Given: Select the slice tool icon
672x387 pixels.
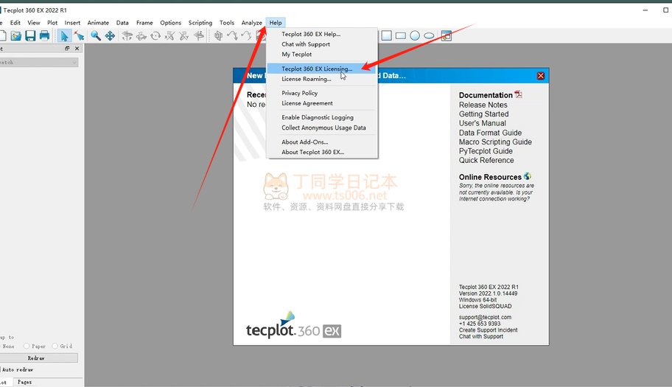Looking at the screenshot, I should point(218,35).
